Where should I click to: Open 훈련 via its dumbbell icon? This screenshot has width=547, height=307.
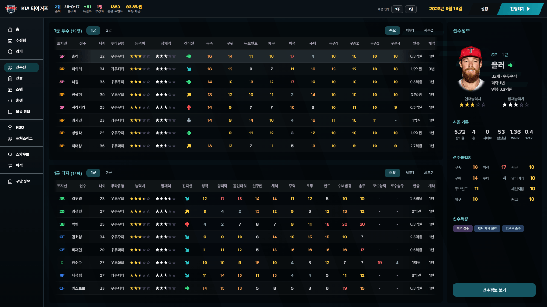click(x=10, y=101)
